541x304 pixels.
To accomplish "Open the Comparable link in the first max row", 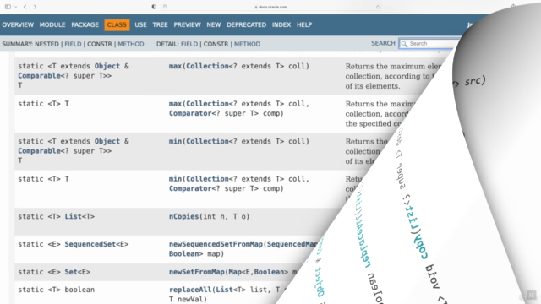I will [x=39, y=76].
